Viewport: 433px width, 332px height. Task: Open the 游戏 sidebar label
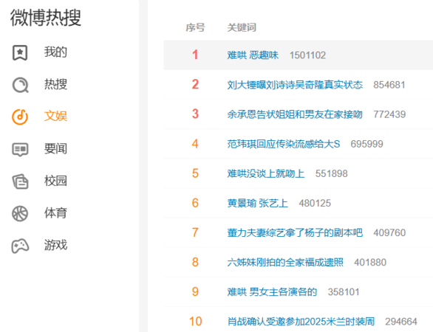pos(55,245)
